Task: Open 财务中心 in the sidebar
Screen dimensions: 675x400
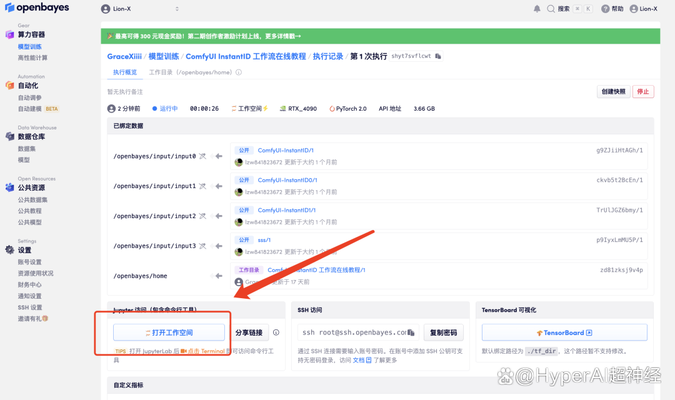Action: 30,284
